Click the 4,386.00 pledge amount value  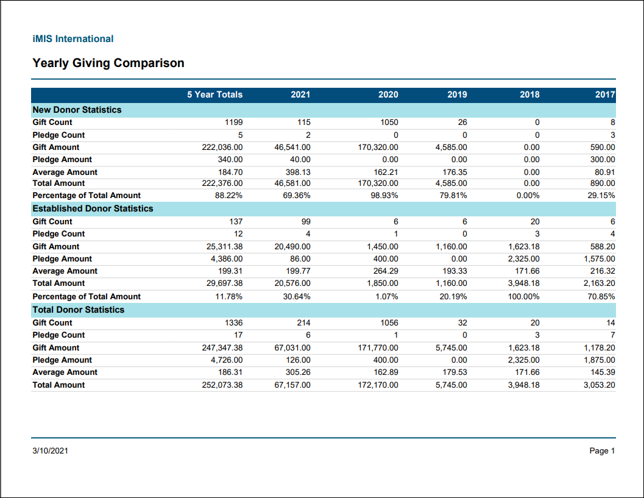pos(227,259)
